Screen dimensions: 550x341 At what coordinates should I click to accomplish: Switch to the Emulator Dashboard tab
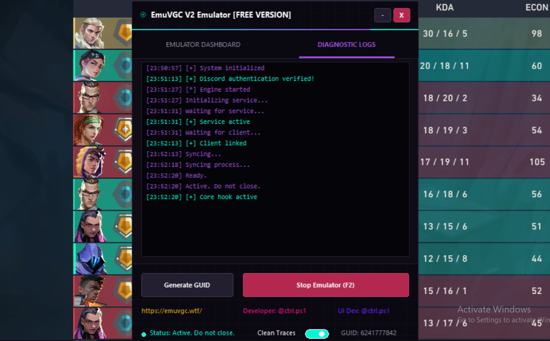pyautogui.click(x=203, y=44)
